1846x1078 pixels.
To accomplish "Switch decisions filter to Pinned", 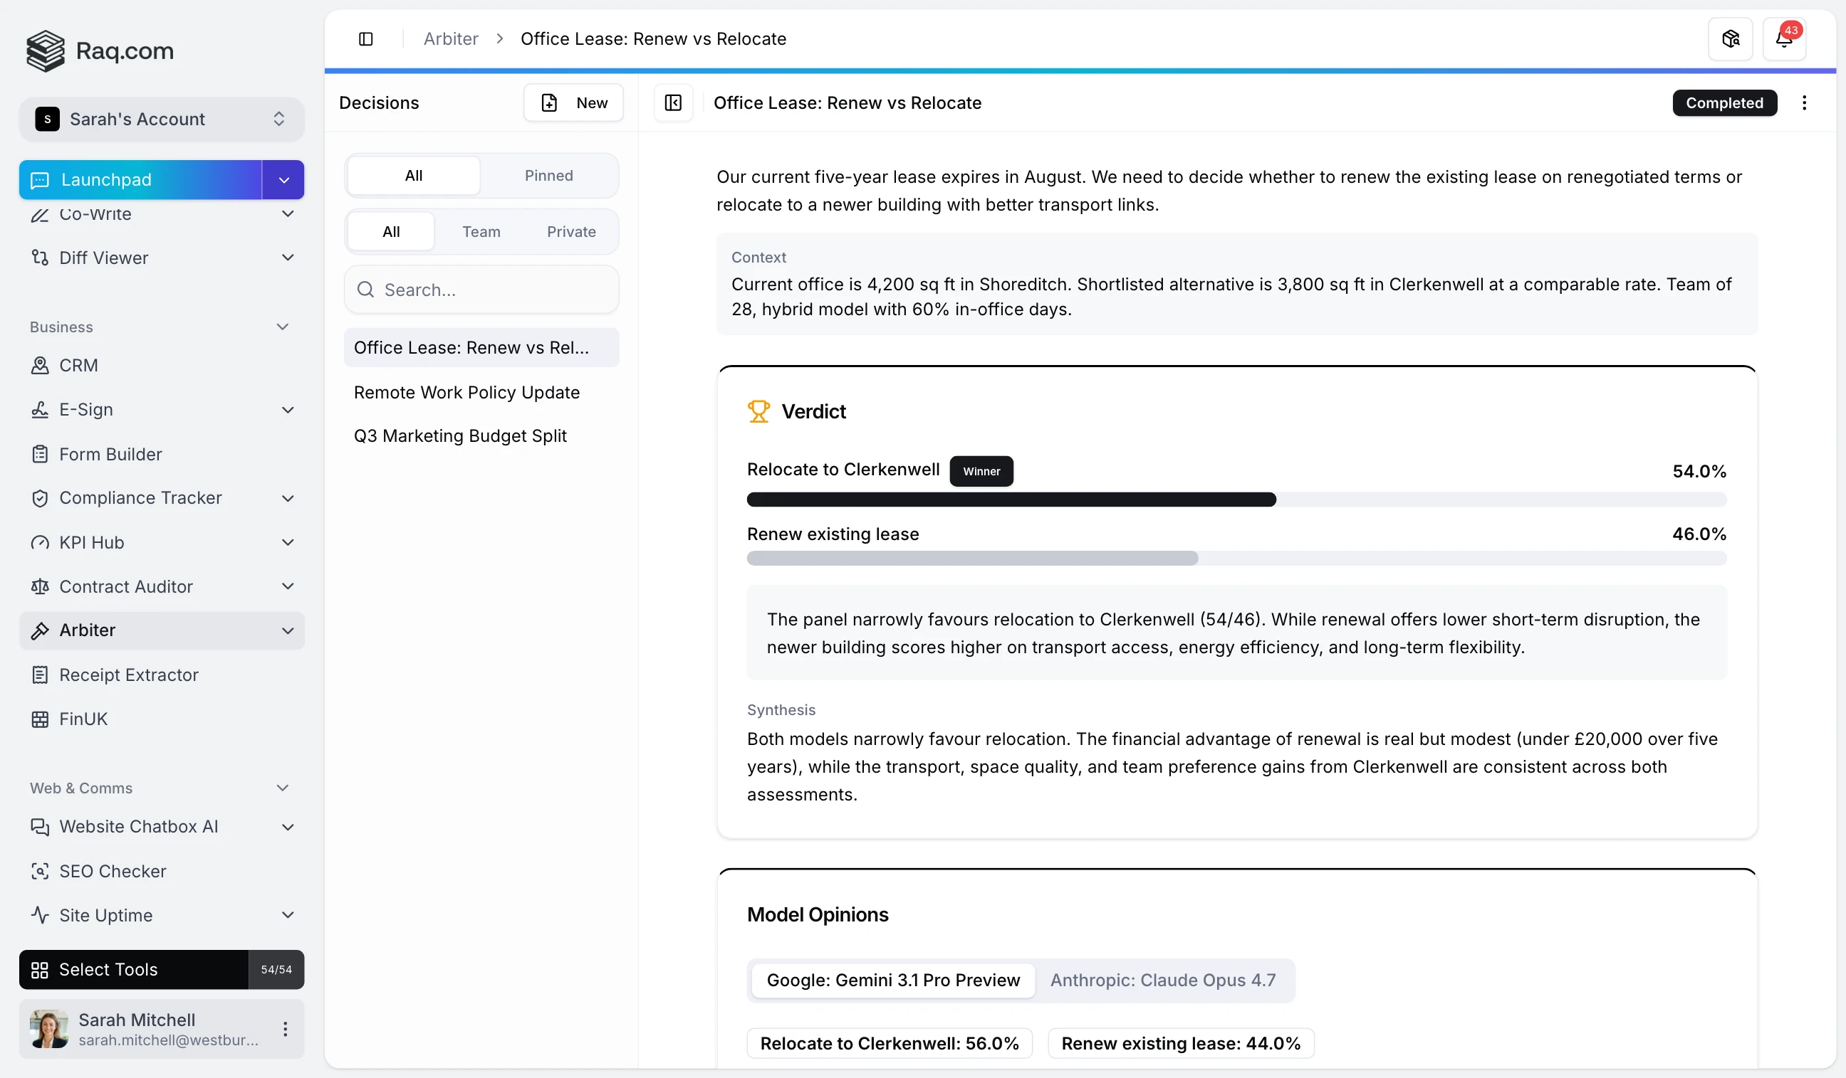I will point(548,176).
